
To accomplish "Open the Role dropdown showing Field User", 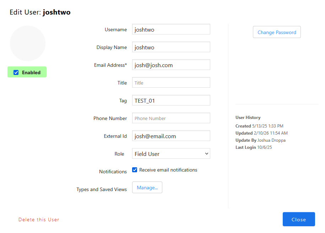I will (x=171, y=154).
